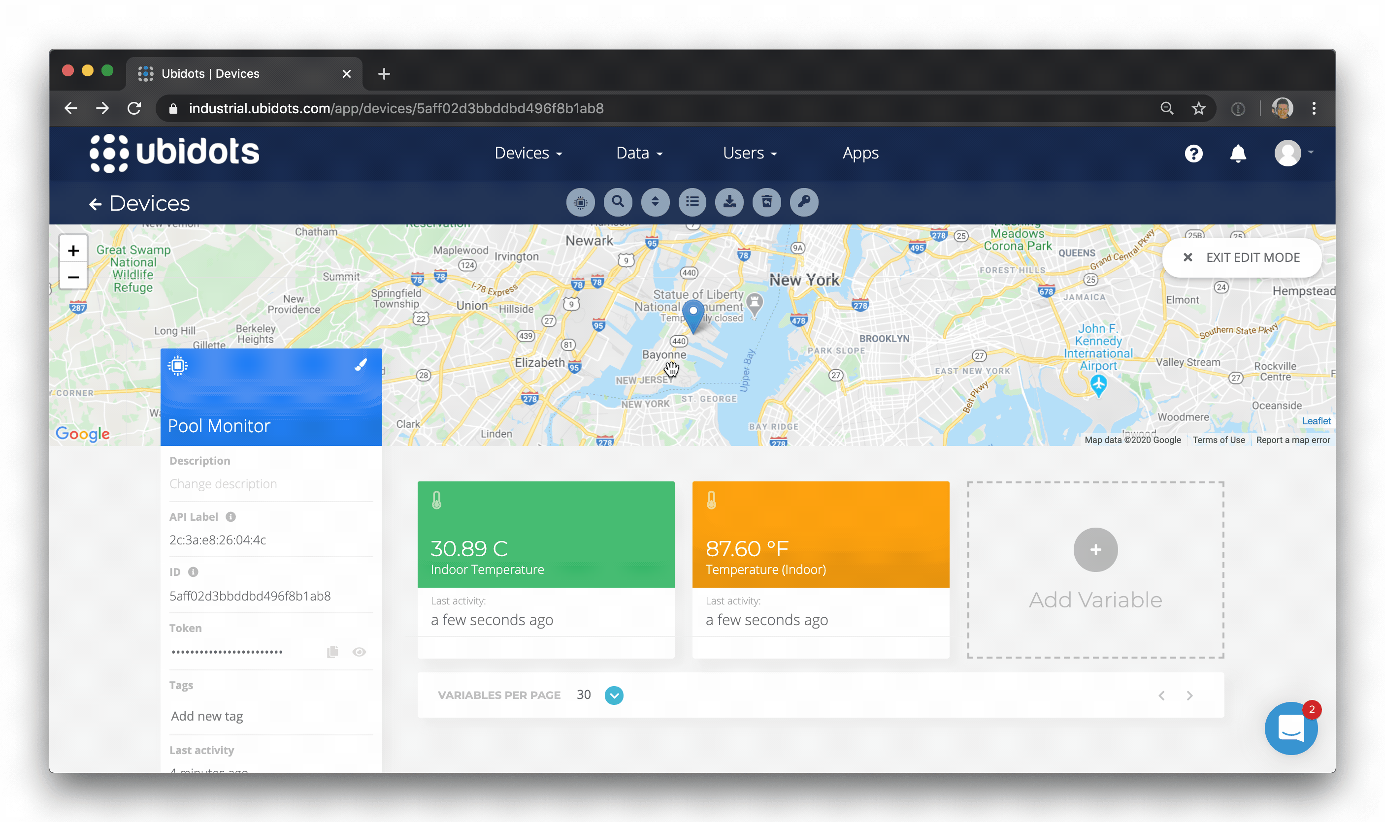The image size is (1385, 822).
Task: Exit edit mode on map
Action: click(x=1242, y=257)
